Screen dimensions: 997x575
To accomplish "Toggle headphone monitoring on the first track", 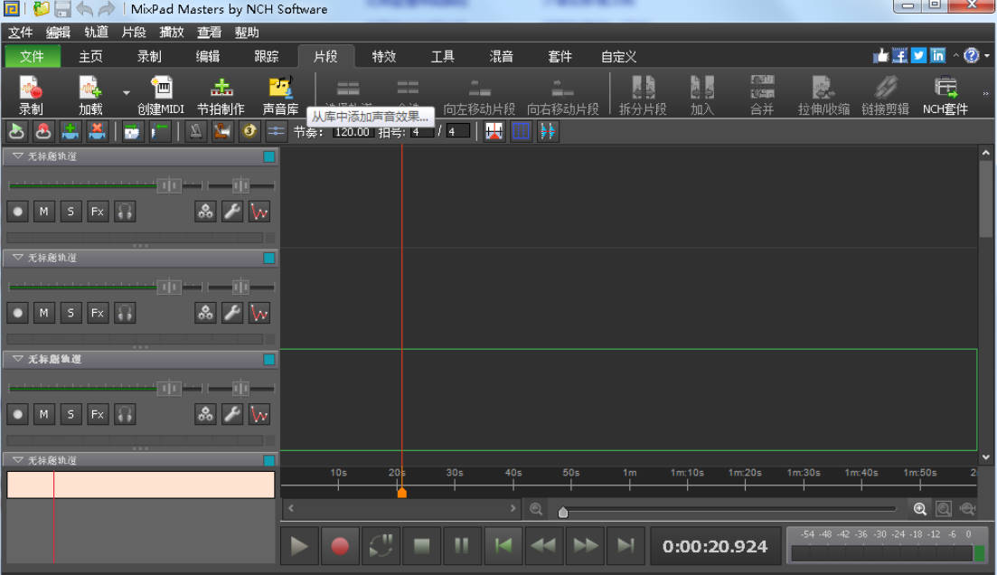I will click(x=125, y=212).
